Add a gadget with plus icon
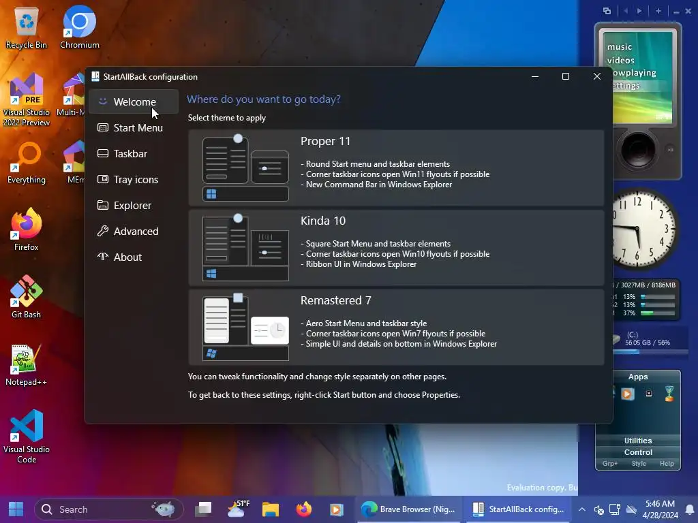698x523 pixels. 658,11
